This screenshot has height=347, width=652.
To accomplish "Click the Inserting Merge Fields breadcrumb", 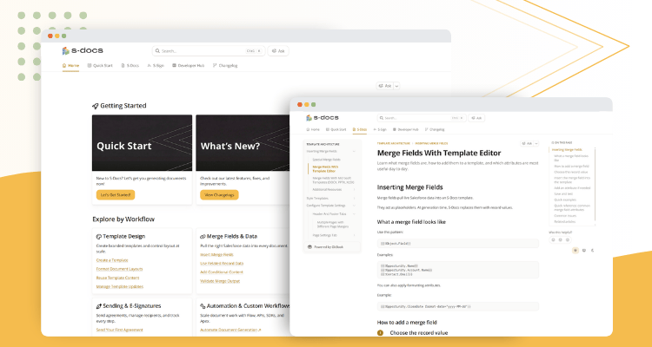I will [x=431, y=143].
